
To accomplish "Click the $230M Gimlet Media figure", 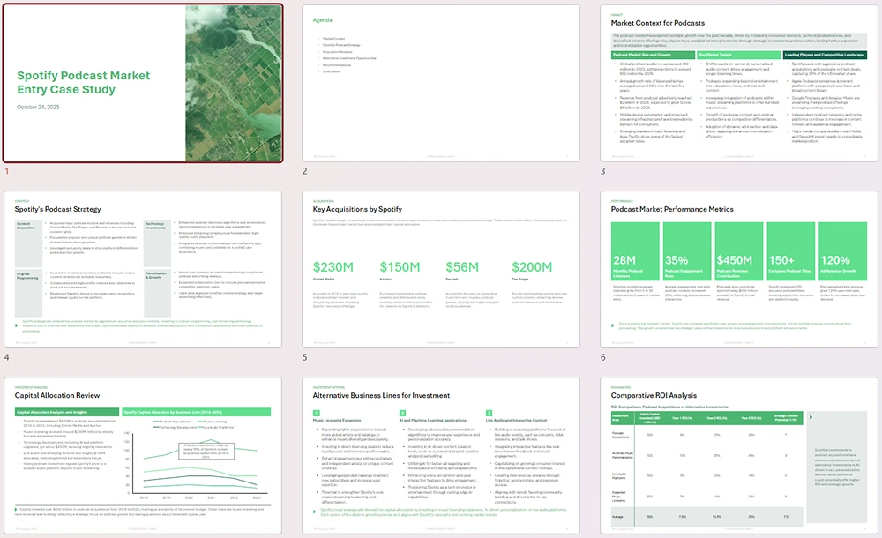I will [333, 267].
